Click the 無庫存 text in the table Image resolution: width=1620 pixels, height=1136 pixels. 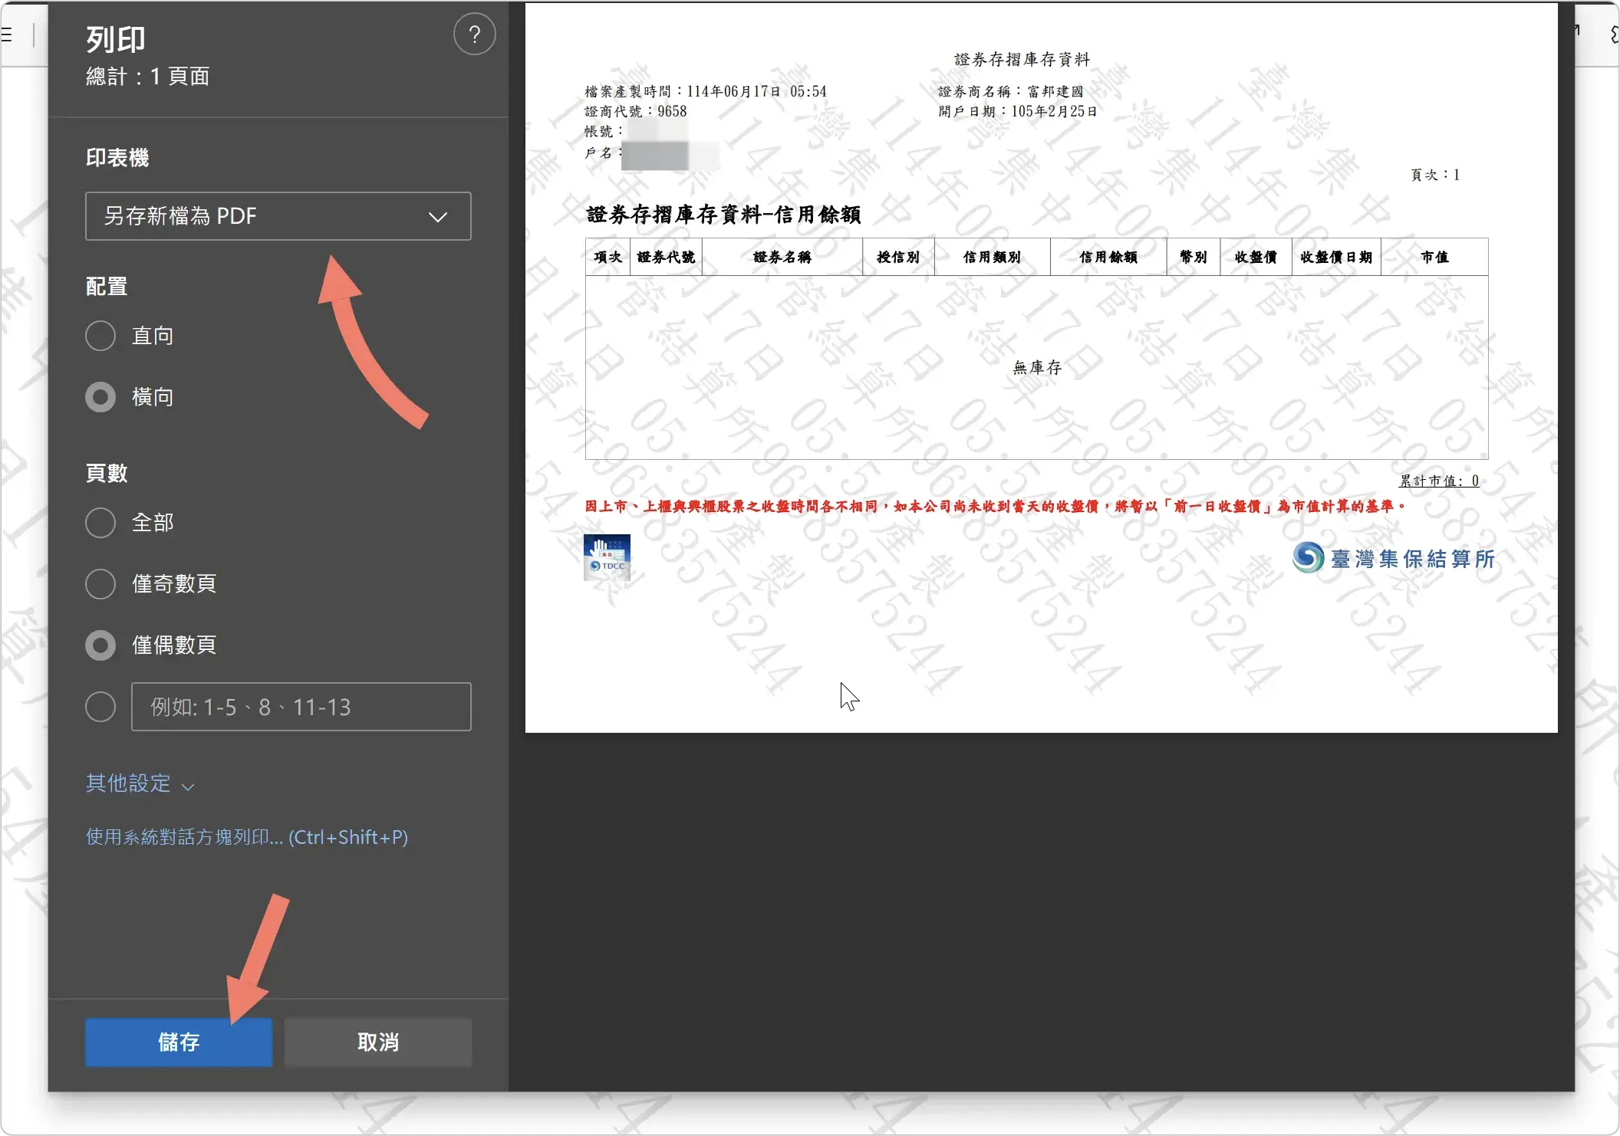tap(1037, 368)
